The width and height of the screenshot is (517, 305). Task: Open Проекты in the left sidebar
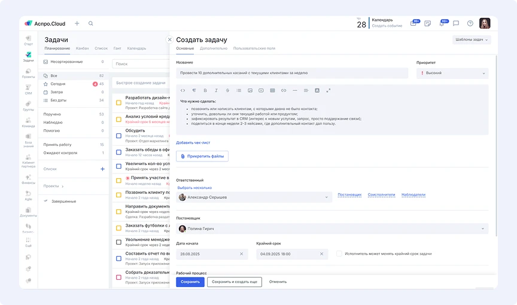pos(28,74)
